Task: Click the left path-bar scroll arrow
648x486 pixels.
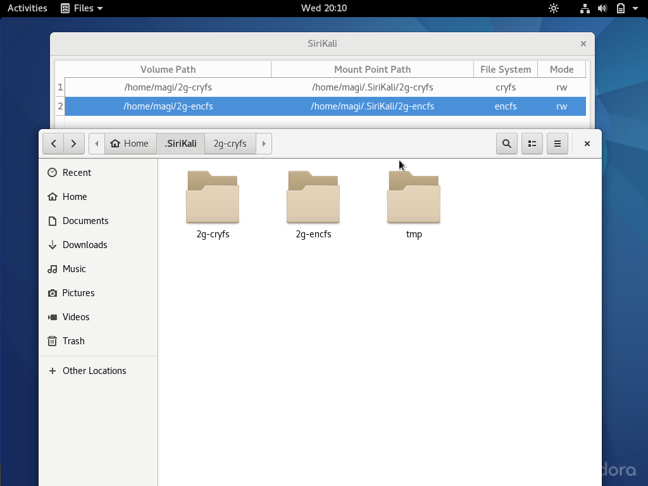Action: [x=97, y=144]
